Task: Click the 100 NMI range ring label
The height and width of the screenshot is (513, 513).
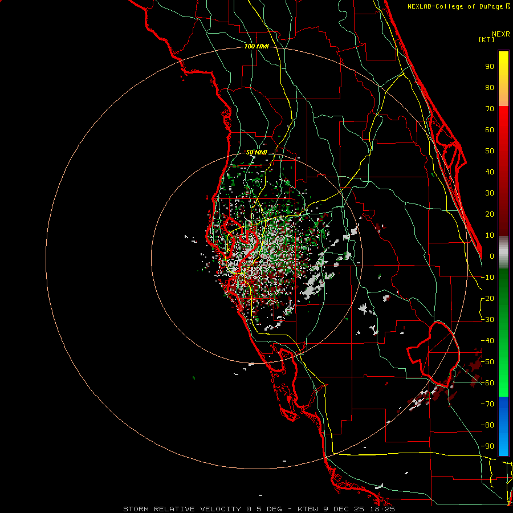Action: click(256, 47)
